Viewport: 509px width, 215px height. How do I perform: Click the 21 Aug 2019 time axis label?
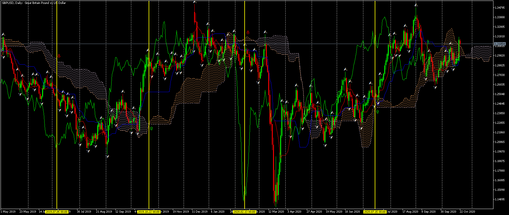(104, 212)
